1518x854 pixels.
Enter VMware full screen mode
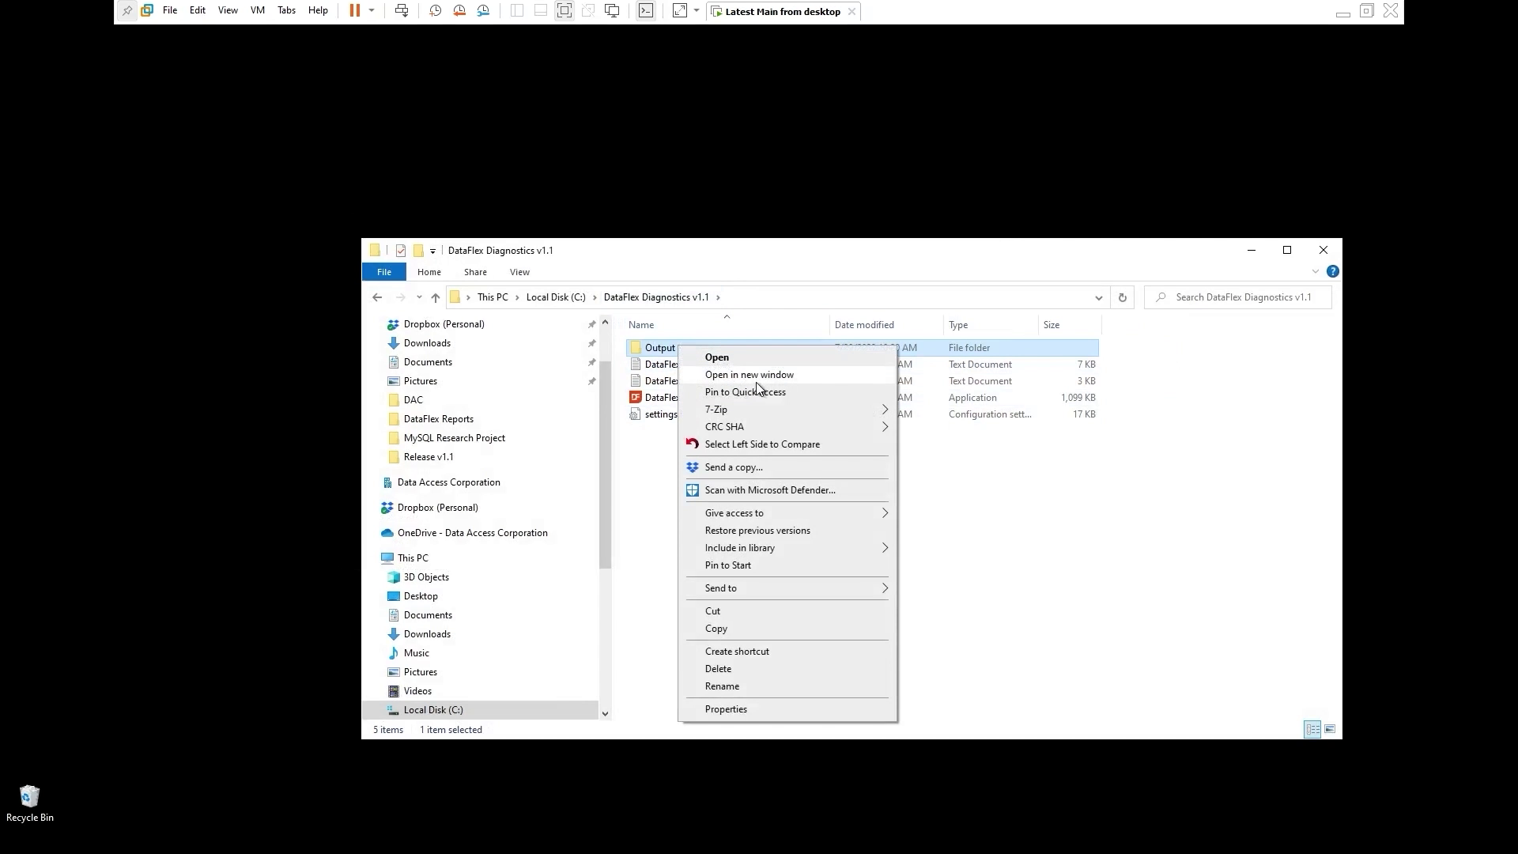click(x=564, y=11)
